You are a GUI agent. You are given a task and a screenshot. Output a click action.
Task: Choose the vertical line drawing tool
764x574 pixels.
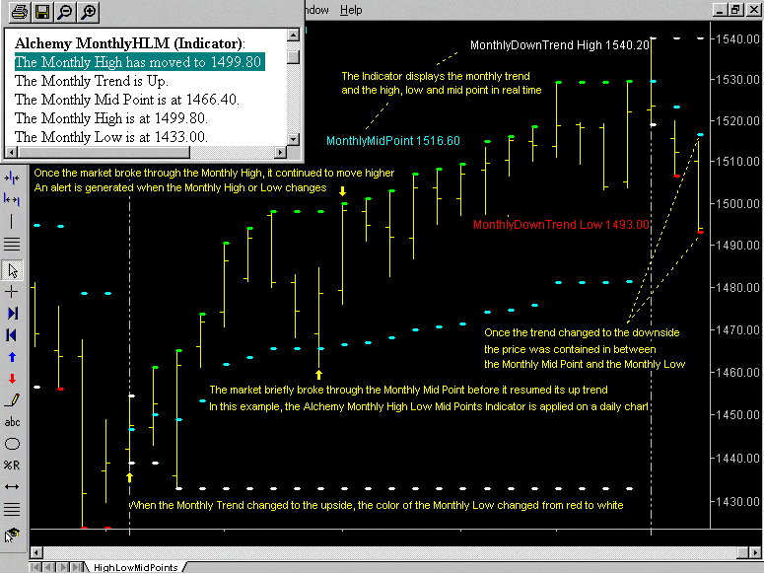point(12,221)
